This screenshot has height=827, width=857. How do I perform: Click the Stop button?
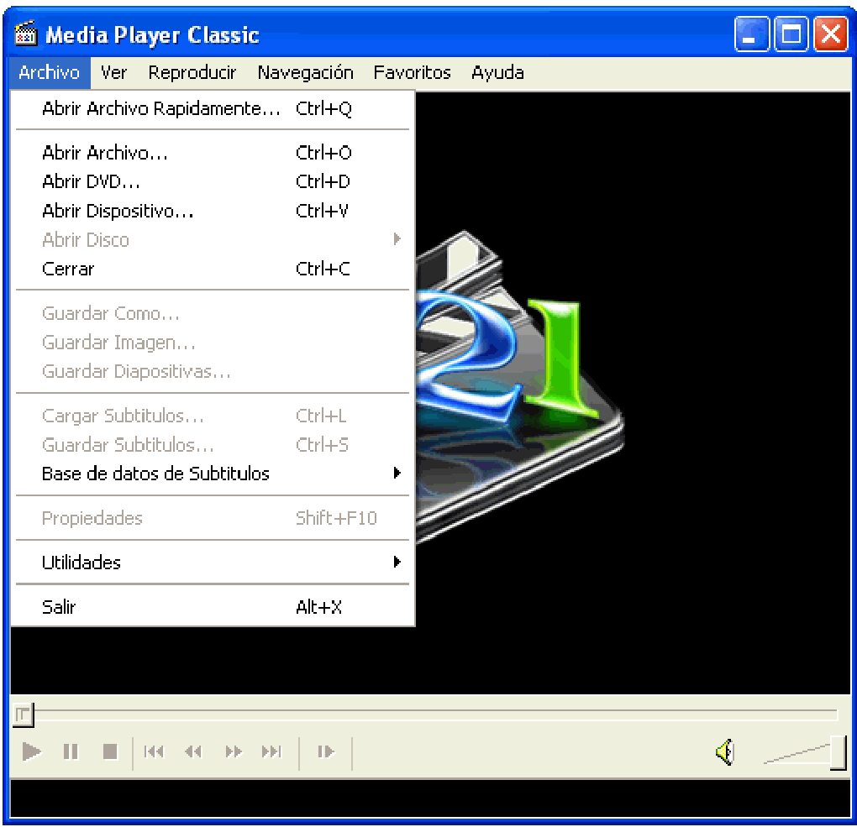(x=110, y=751)
